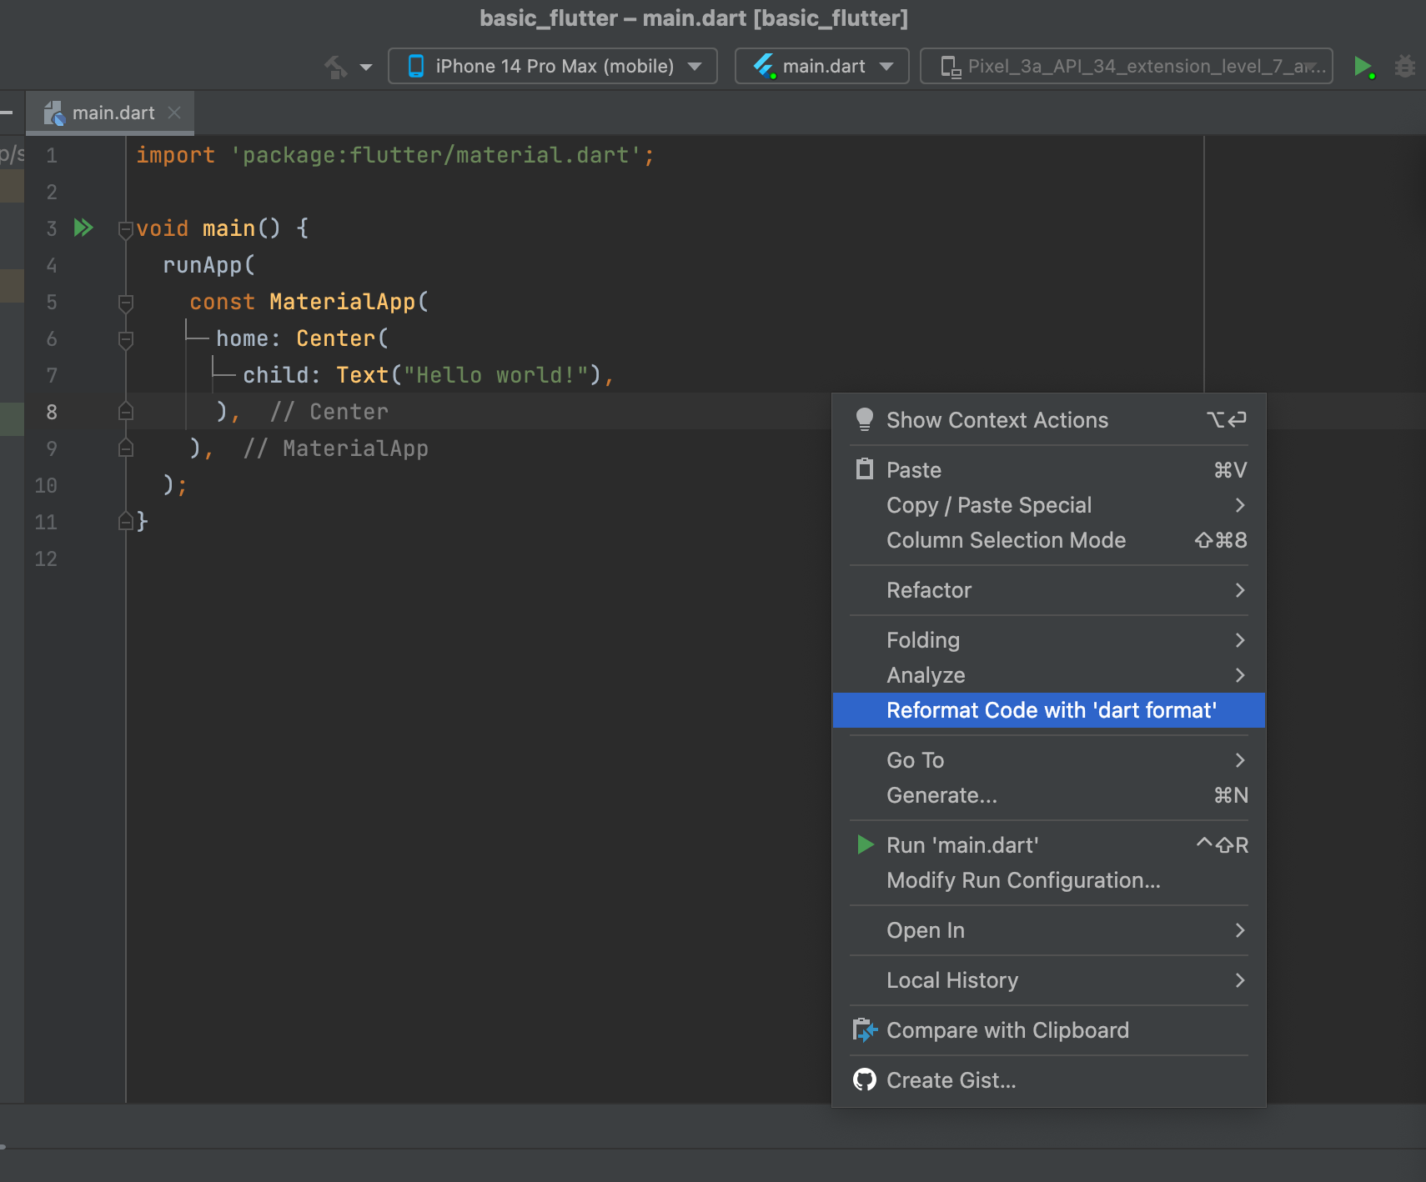Open the Folding submenu
This screenshot has height=1182, width=1426.
[1049, 640]
